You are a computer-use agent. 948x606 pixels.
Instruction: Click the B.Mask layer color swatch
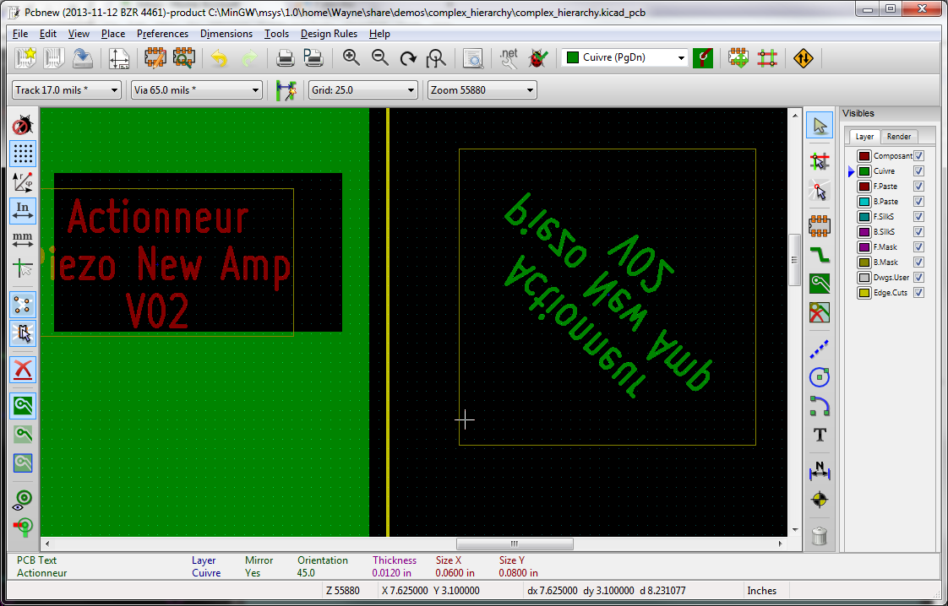[864, 262]
